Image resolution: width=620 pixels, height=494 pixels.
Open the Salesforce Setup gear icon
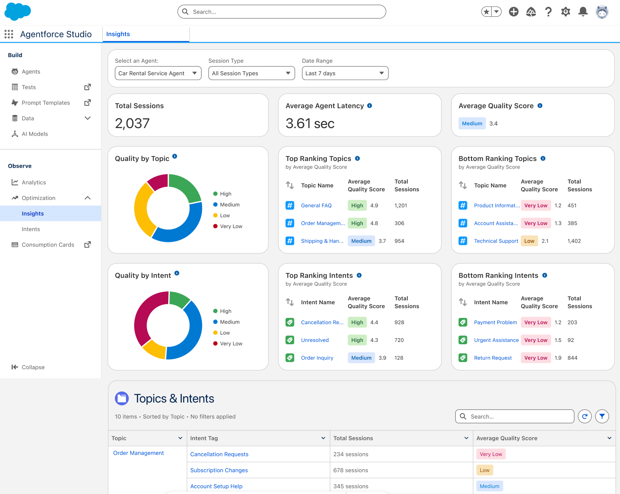tap(566, 12)
